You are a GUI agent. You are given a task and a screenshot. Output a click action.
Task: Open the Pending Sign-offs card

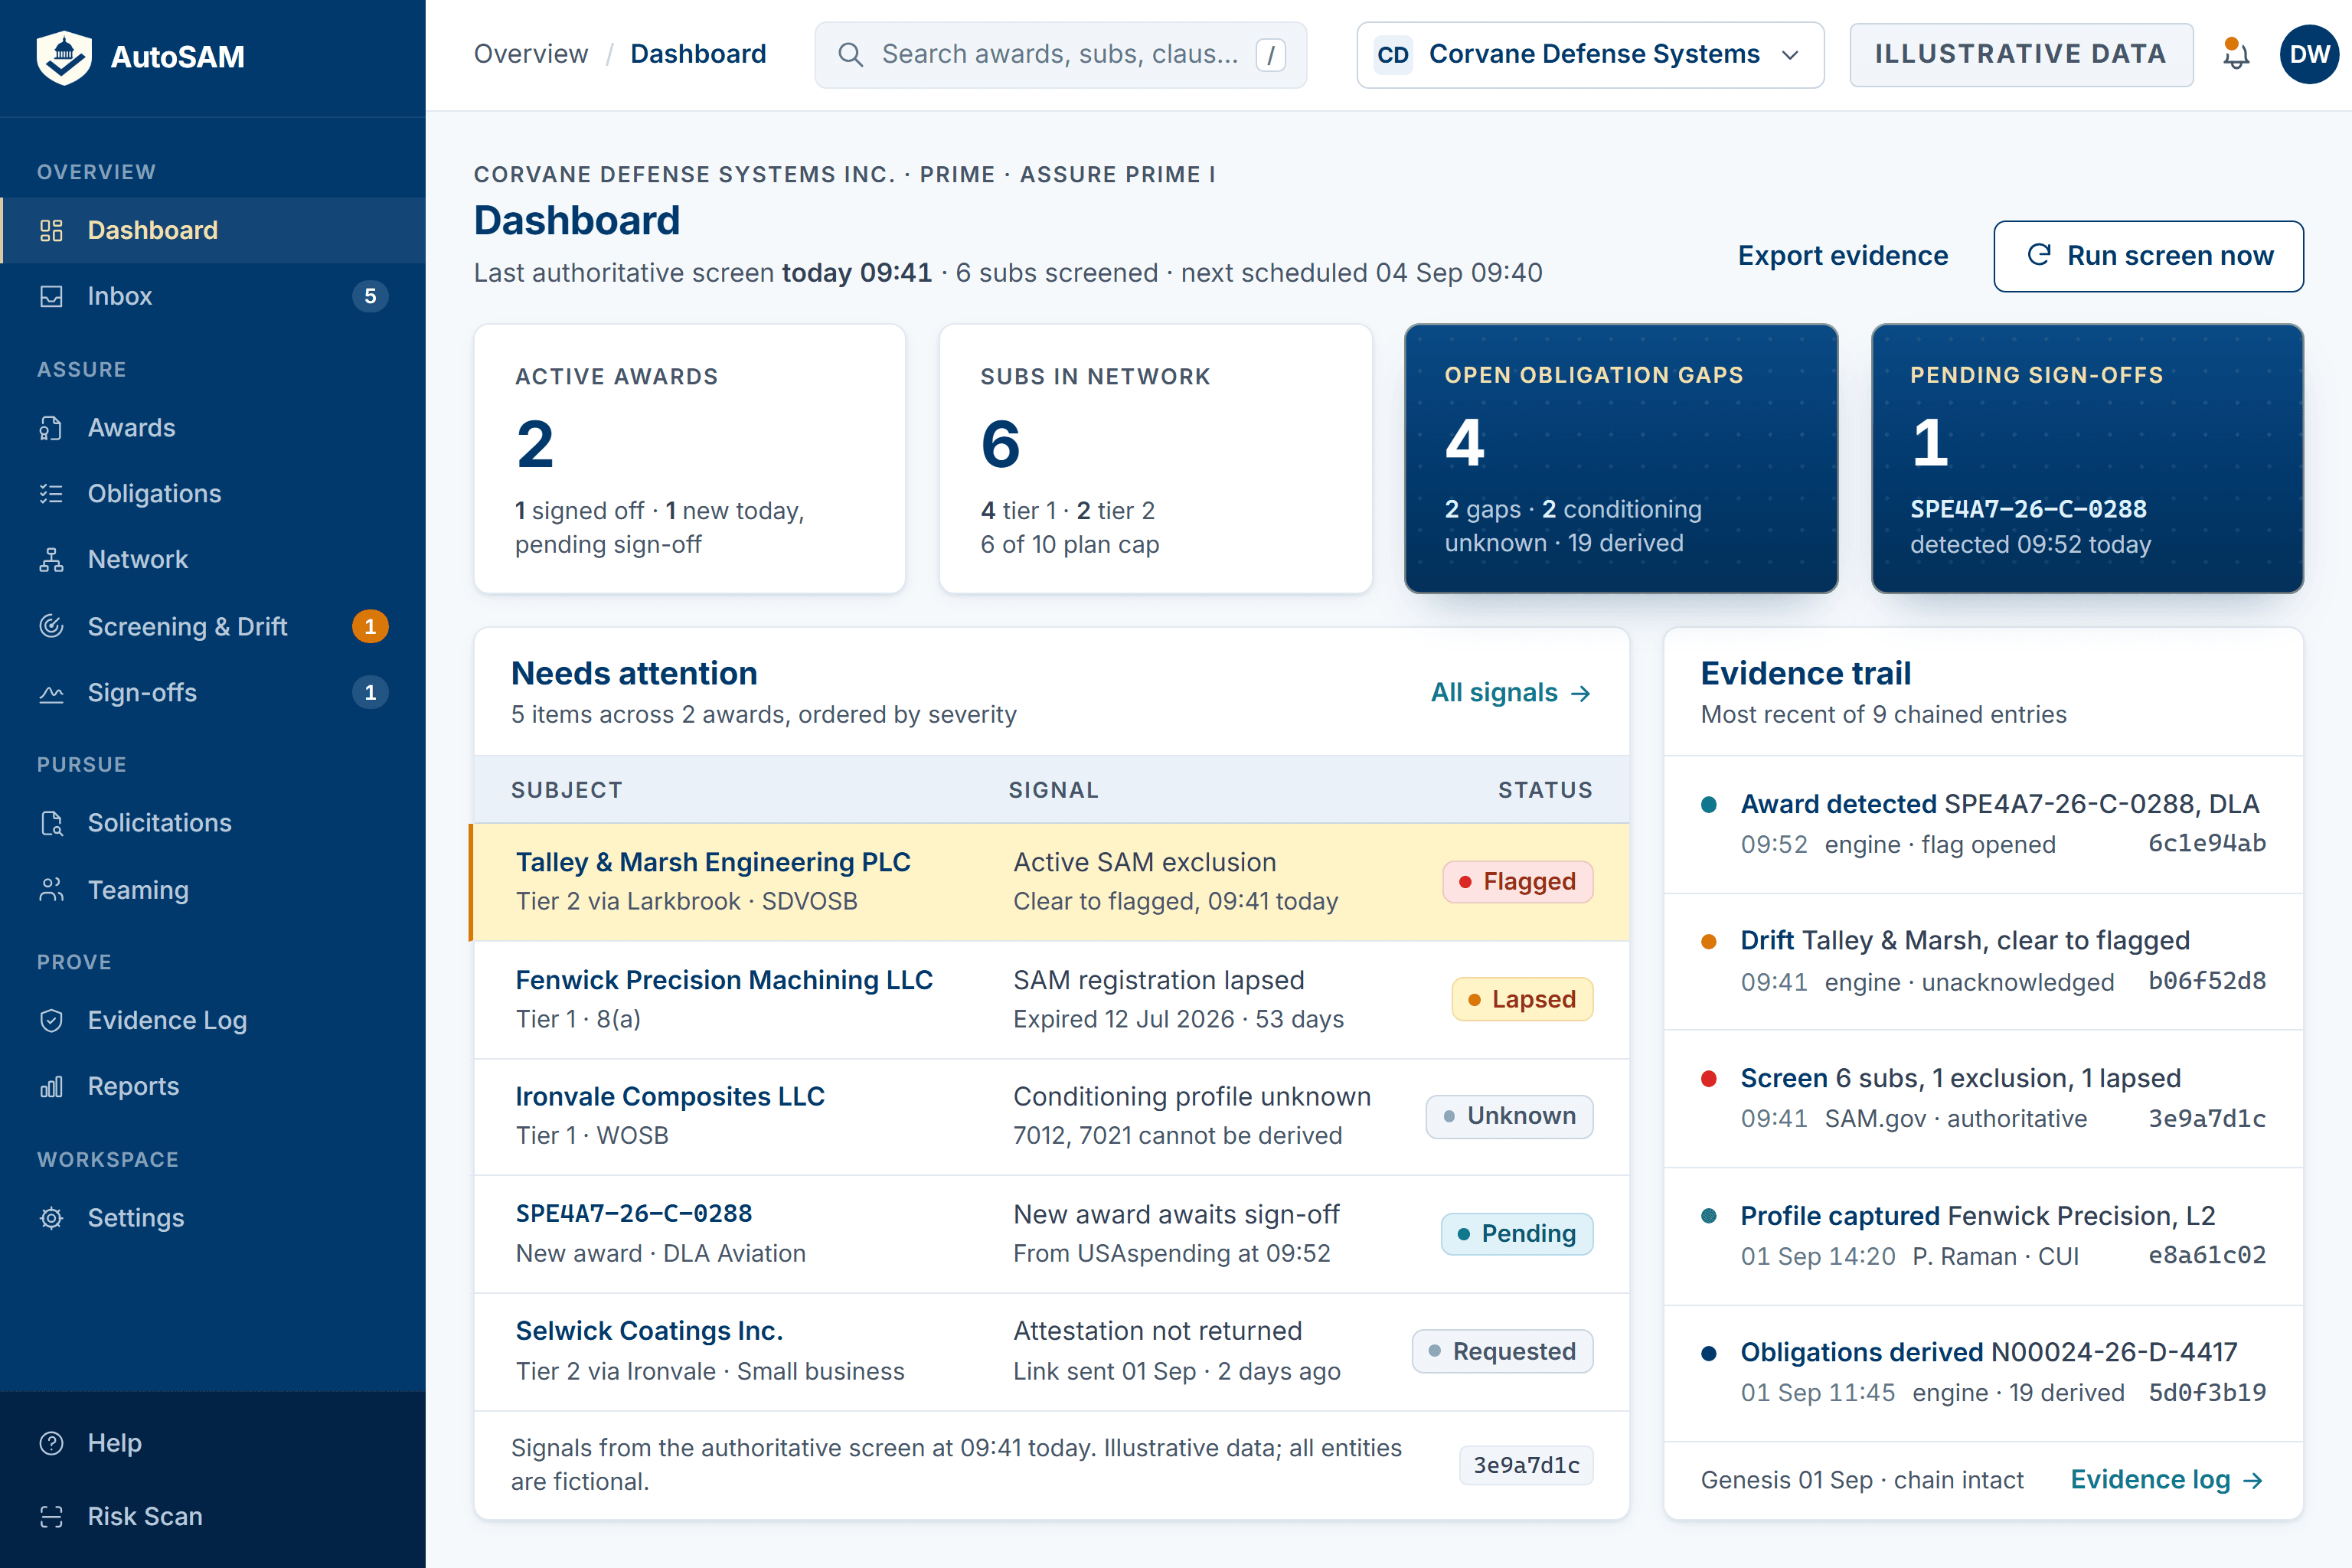[x=2087, y=458]
